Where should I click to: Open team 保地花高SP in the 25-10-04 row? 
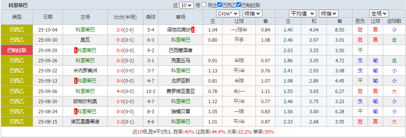coord(179,30)
